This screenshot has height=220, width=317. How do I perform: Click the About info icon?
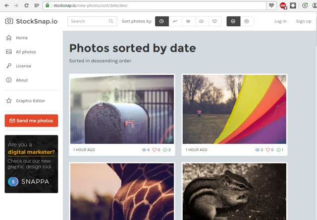tap(9, 80)
